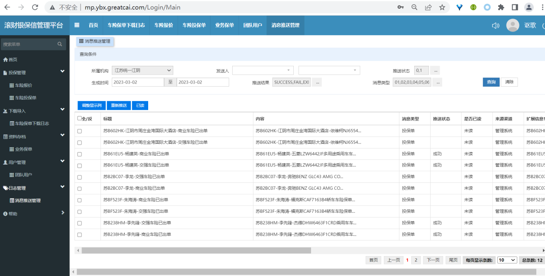Click the hamburger menu toggle icon

click(x=77, y=25)
